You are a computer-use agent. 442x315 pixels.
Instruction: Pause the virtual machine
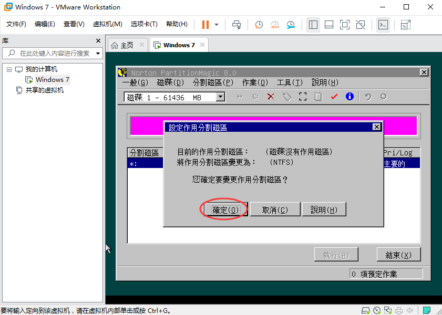point(205,25)
